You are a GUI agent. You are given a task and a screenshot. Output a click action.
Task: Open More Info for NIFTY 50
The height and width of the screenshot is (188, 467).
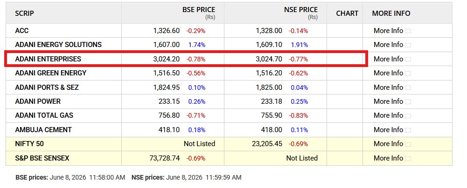388,144
